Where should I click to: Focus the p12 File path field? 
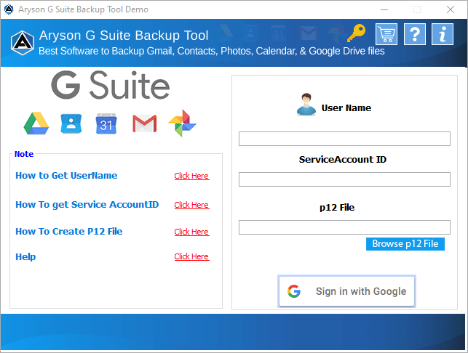[344, 227]
